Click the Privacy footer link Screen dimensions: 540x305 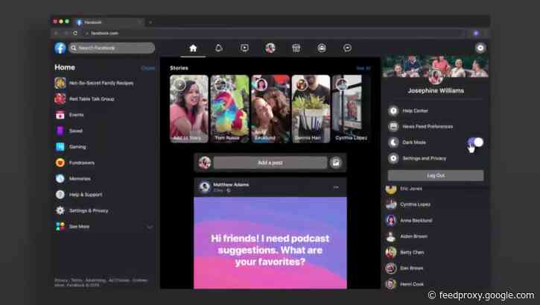[x=61, y=280]
